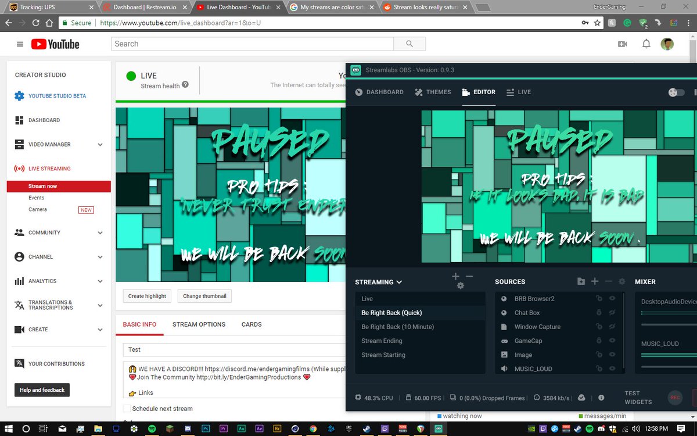Expand the Create section chevron
The image size is (697, 436).
click(x=100, y=330)
